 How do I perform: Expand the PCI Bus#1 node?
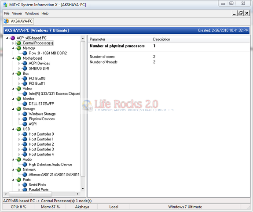coord(19,84)
